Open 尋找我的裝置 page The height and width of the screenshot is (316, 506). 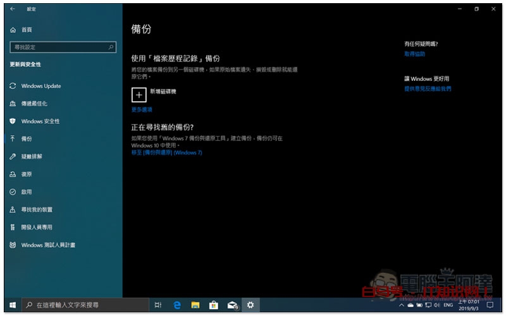coord(37,209)
